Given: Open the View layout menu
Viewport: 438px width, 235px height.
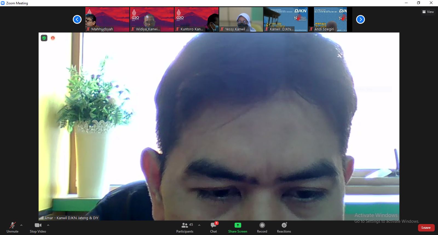Looking at the screenshot, I should (x=428, y=12).
